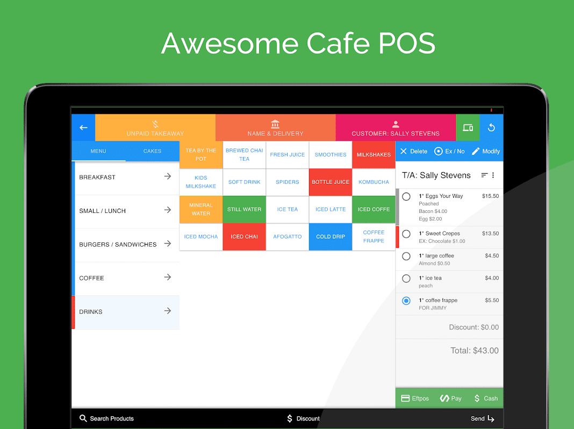Switch to the Cakes tab

(152, 151)
